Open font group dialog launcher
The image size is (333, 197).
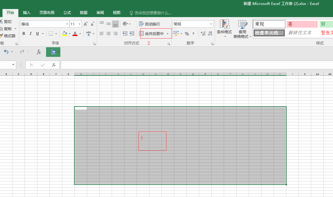click(94, 44)
